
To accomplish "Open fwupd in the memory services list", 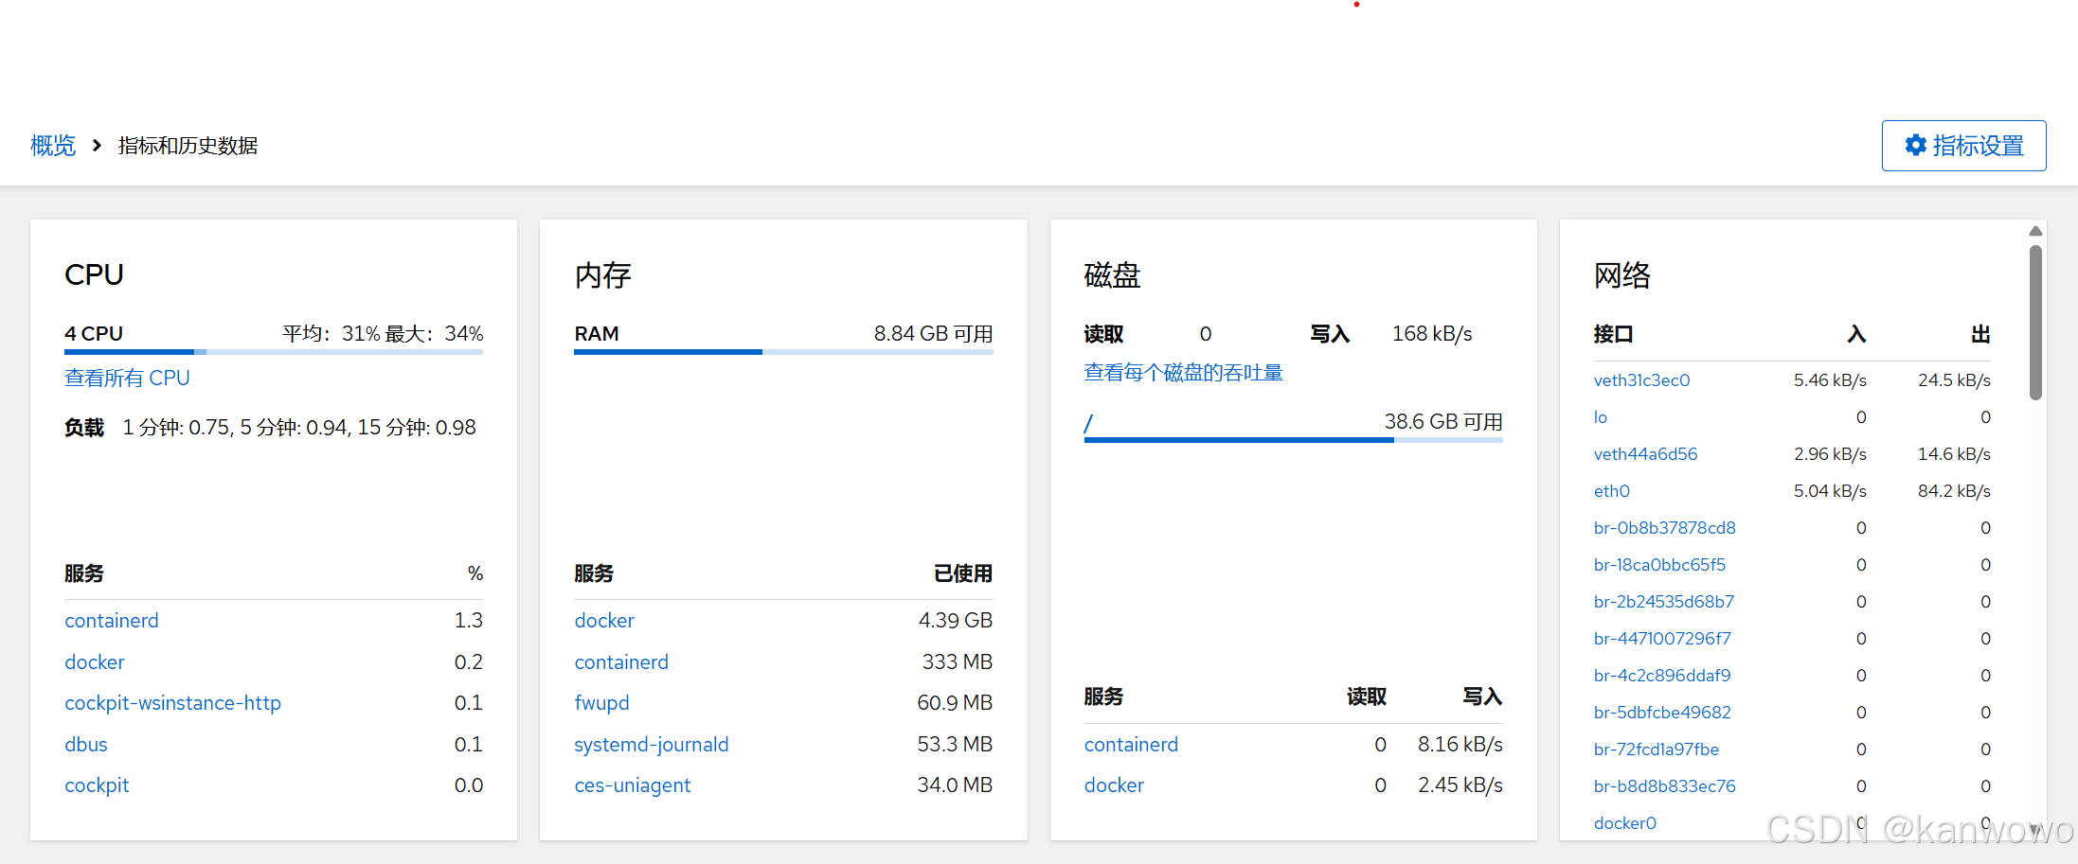I will pos(601,702).
